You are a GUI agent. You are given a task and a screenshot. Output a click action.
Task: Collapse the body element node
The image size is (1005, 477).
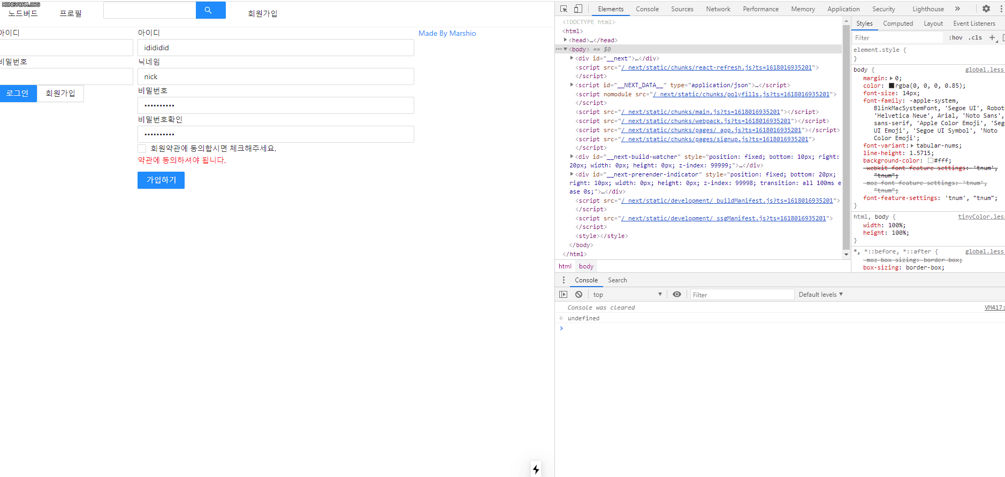pos(565,49)
